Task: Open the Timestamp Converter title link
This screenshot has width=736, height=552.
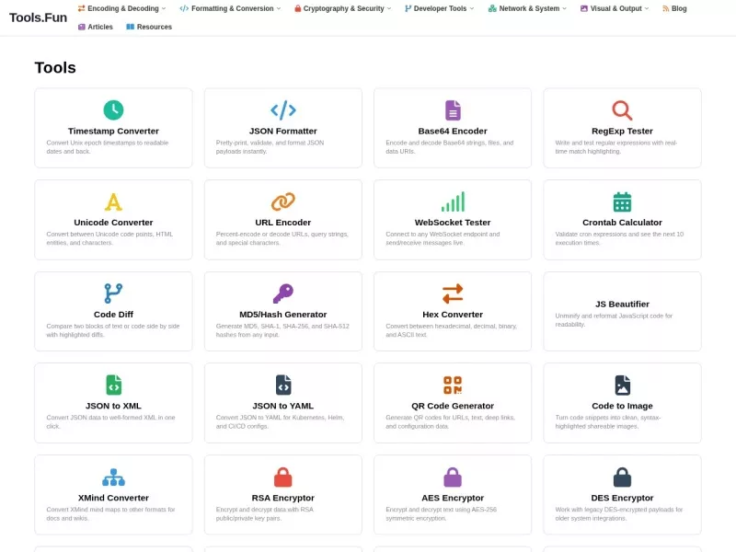Action: click(x=113, y=131)
